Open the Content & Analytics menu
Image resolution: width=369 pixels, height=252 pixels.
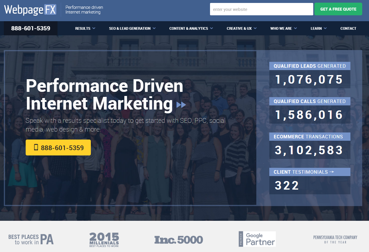(191, 29)
